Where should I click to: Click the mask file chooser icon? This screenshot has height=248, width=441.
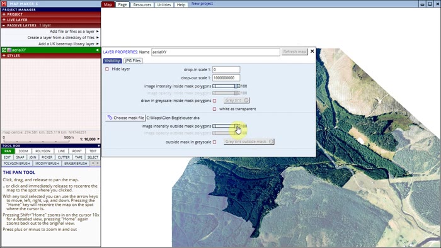click(110, 118)
